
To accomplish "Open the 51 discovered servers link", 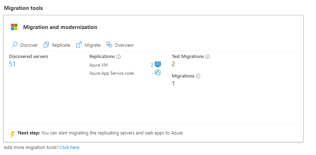I will [12, 64].
